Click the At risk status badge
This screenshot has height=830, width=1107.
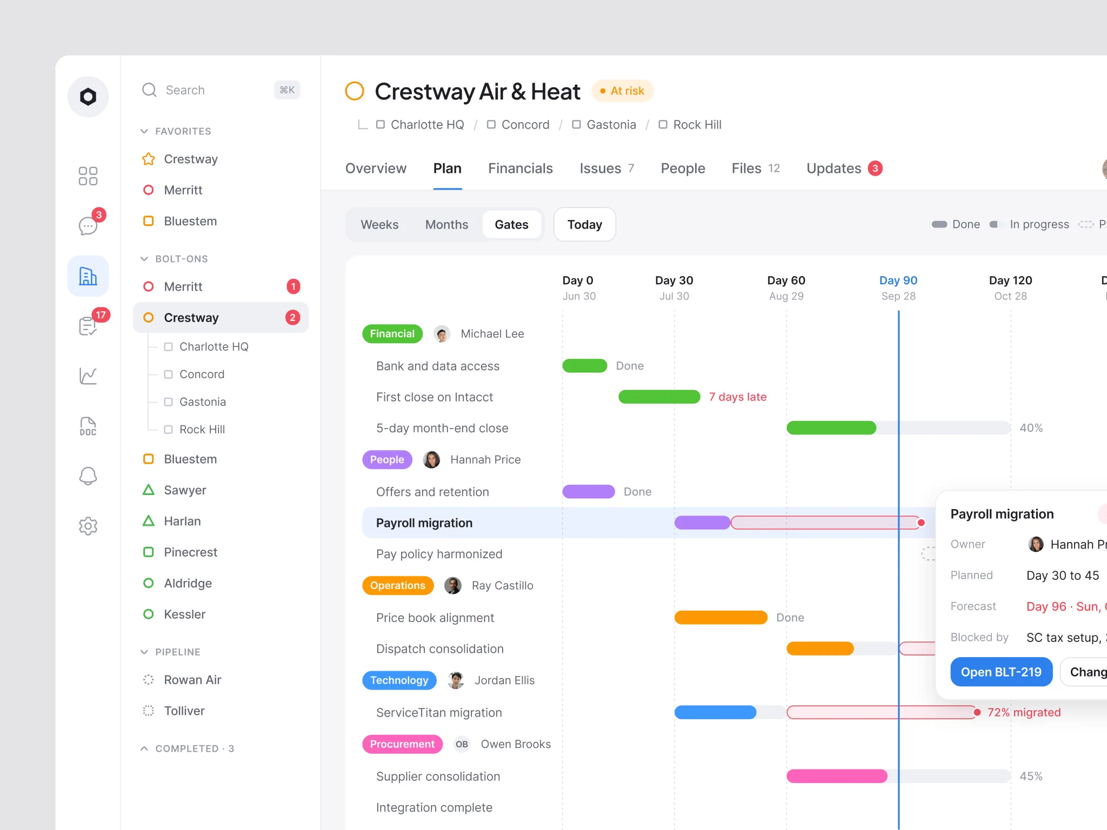(x=623, y=91)
